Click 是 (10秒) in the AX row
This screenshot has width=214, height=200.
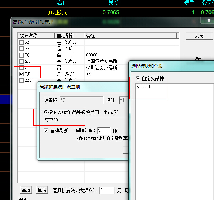[67, 42]
